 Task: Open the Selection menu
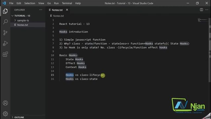30,3
